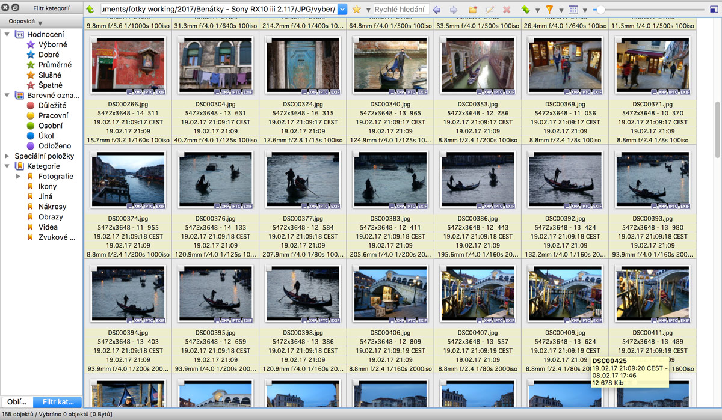Click the red delete X icon
The image size is (722, 420).
pyautogui.click(x=507, y=10)
